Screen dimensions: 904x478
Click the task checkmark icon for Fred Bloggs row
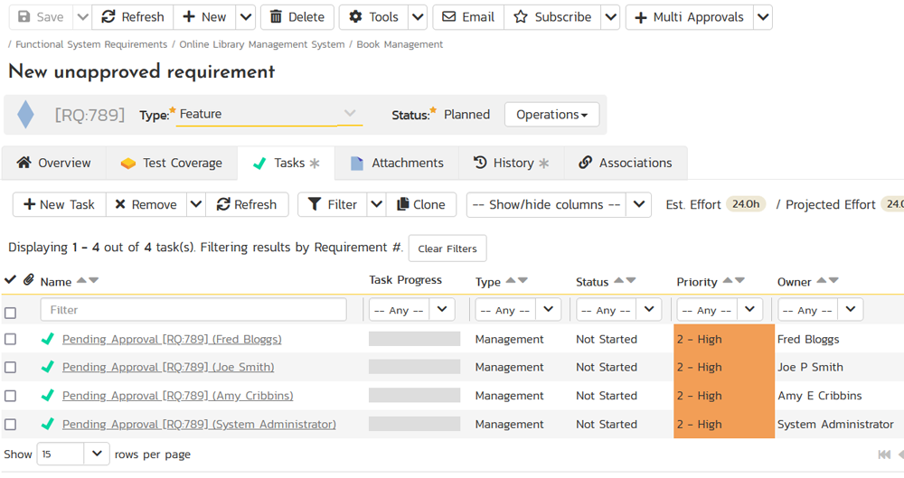(48, 340)
